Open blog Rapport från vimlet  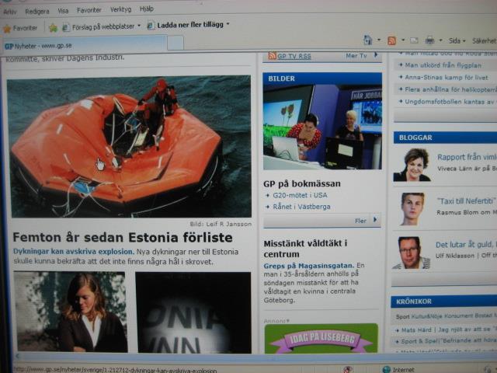tap(467, 157)
